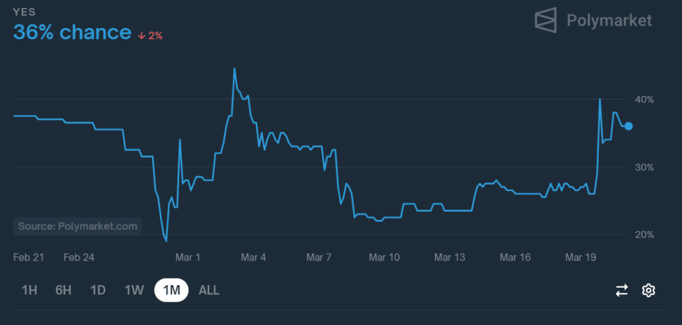Image resolution: width=682 pixels, height=325 pixels.
Task: Click the 36% chance heading
Action: 72,33
